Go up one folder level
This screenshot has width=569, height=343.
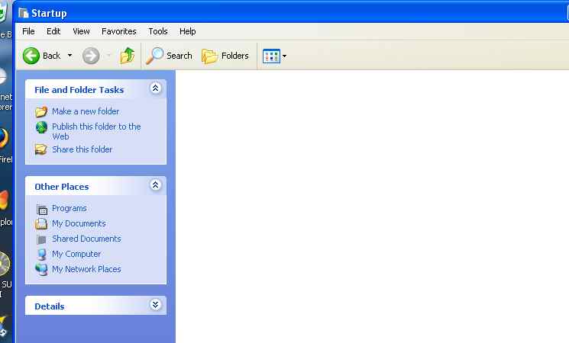[x=128, y=56]
